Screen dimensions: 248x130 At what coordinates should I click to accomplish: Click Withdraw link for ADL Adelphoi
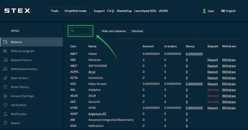[229, 90]
